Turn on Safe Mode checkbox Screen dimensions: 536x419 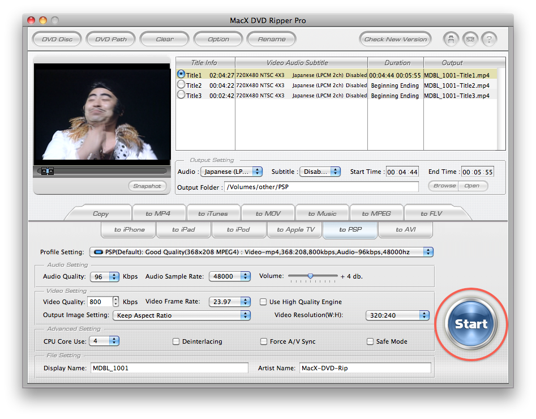click(x=370, y=341)
